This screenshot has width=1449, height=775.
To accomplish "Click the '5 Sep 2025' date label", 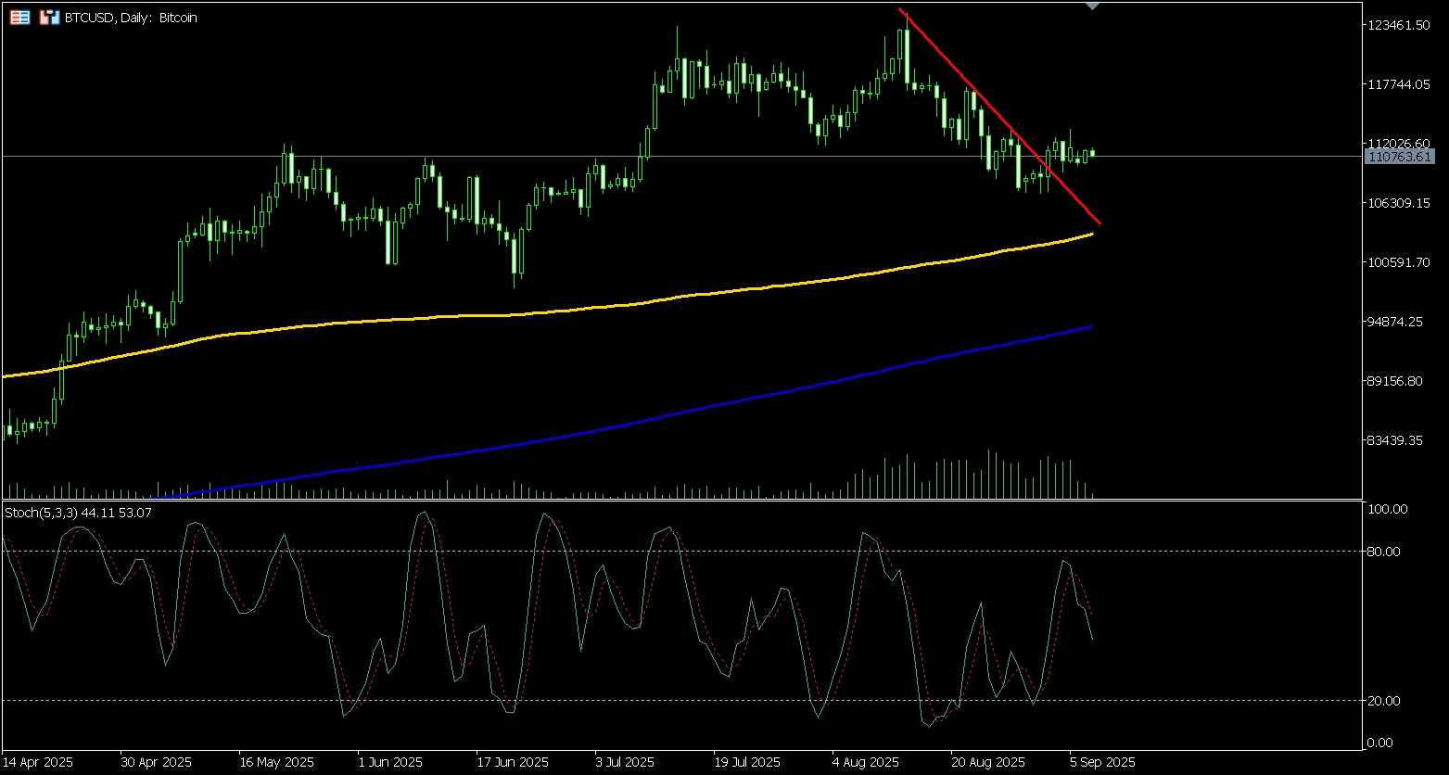I will 1102,763.
